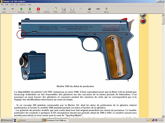165x123 pixels.
Task: Open the View menu
Action: pyautogui.click(x=12, y=4)
